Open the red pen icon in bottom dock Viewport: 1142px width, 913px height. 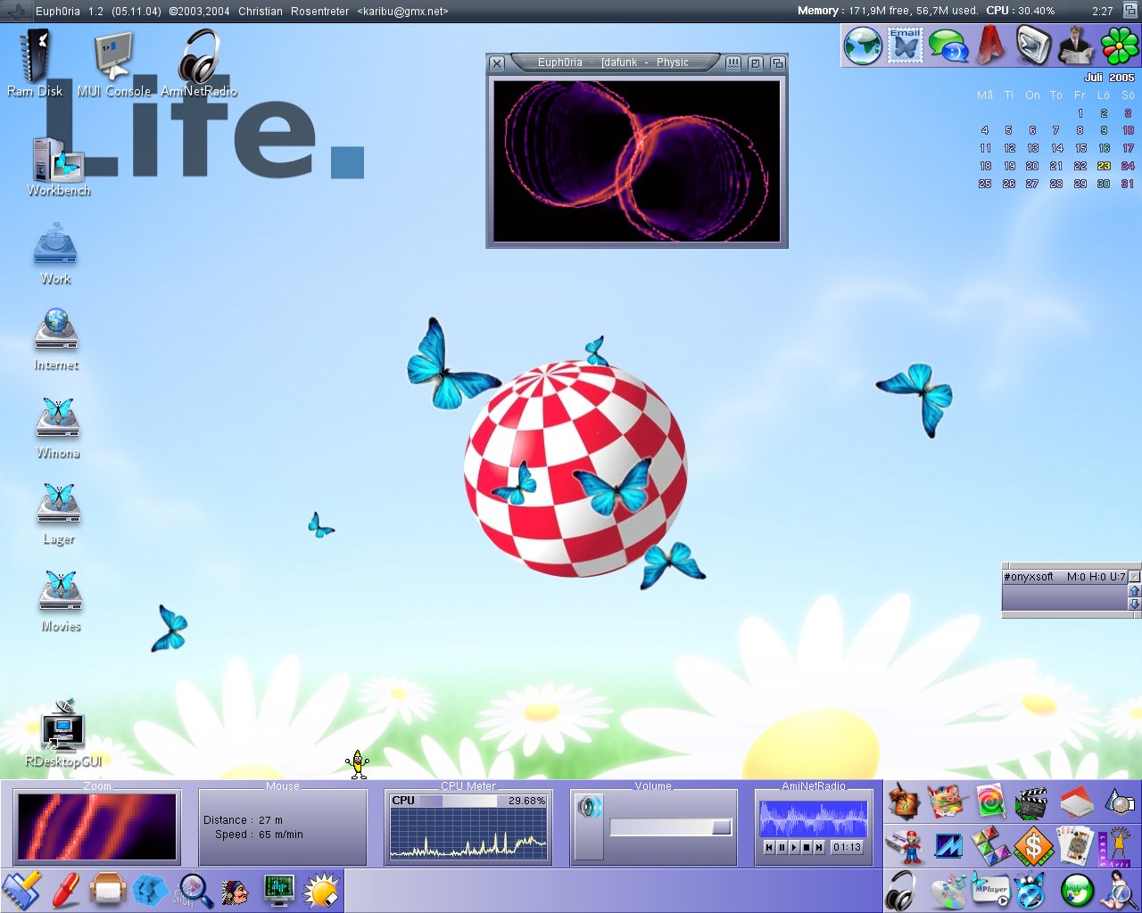pos(65,890)
